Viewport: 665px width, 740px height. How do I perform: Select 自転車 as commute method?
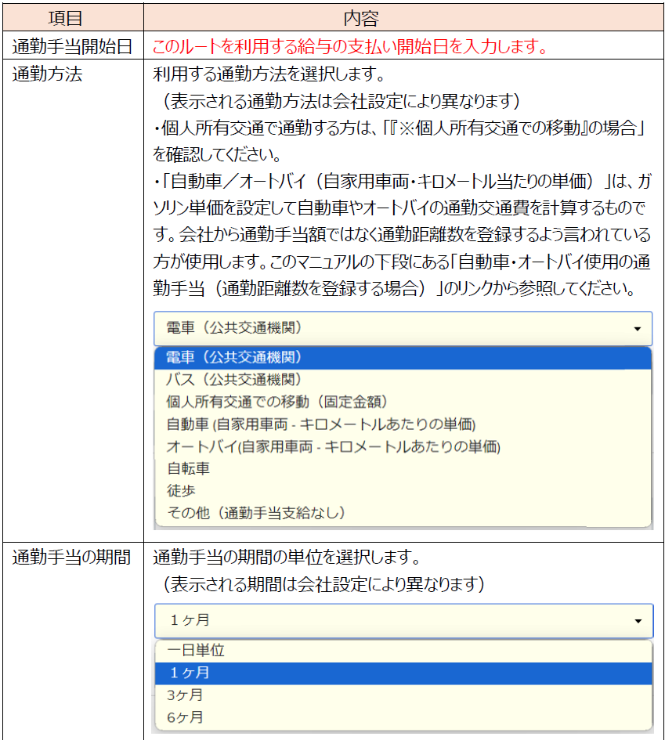point(188,468)
